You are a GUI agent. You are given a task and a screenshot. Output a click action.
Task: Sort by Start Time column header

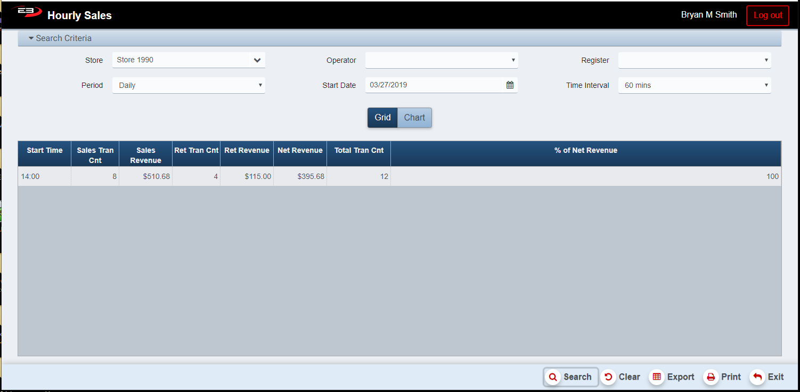pyautogui.click(x=45, y=151)
